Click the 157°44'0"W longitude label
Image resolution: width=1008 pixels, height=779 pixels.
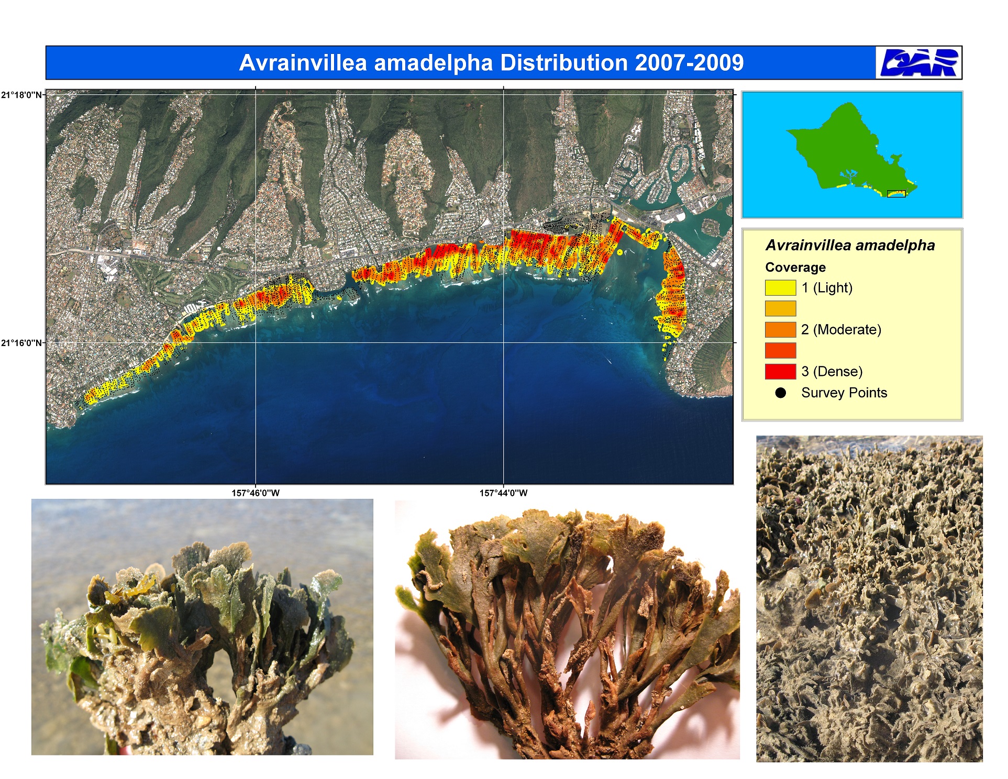tap(503, 493)
